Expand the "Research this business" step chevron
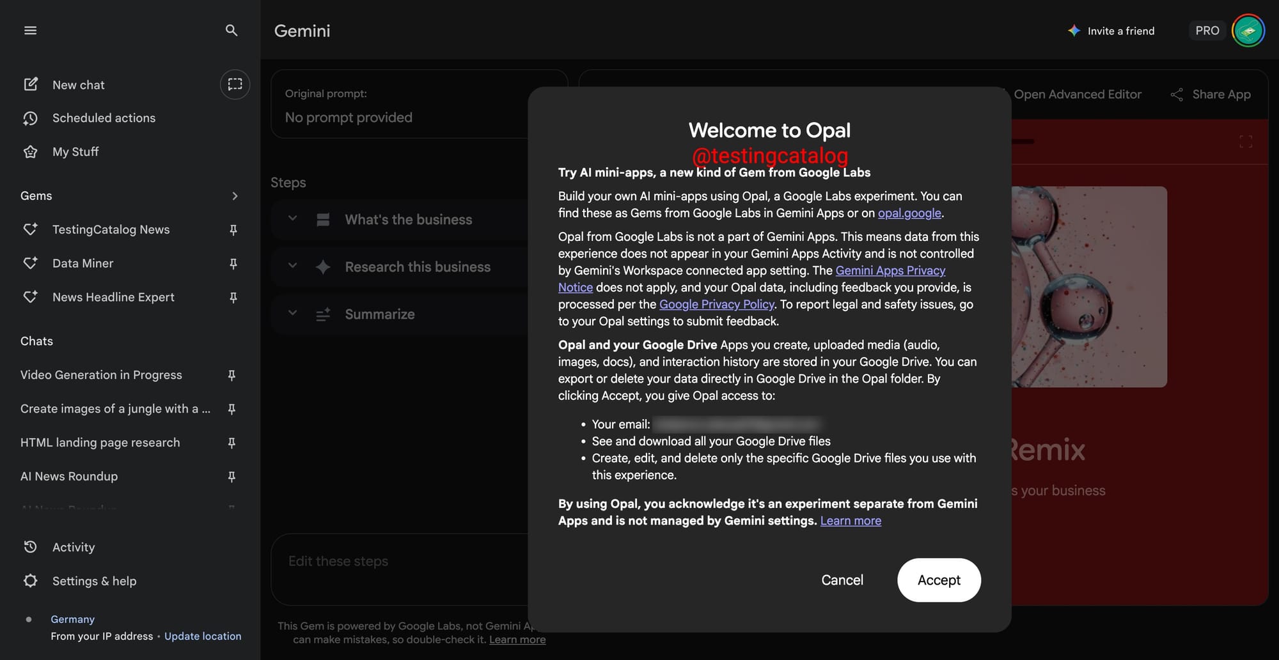This screenshot has height=660, width=1279. pos(292,266)
